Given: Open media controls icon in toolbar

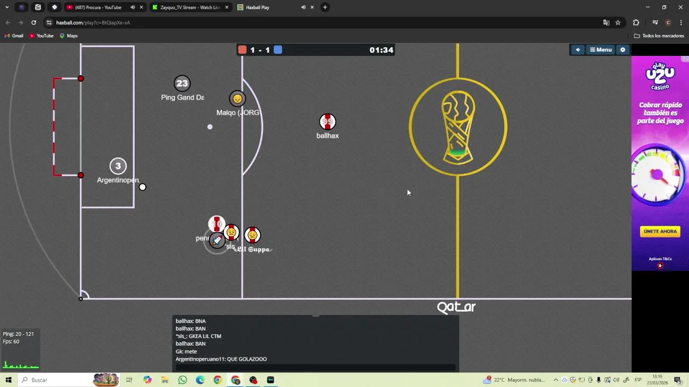Looking at the screenshot, I should click(655, 23).
